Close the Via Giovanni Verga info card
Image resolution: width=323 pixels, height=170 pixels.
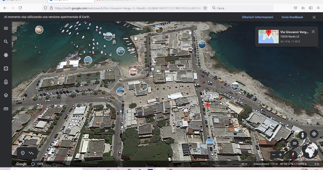[313, 32]
